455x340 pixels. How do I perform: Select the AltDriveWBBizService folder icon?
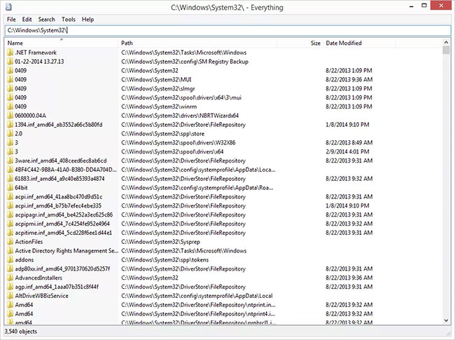coord(10,296)
